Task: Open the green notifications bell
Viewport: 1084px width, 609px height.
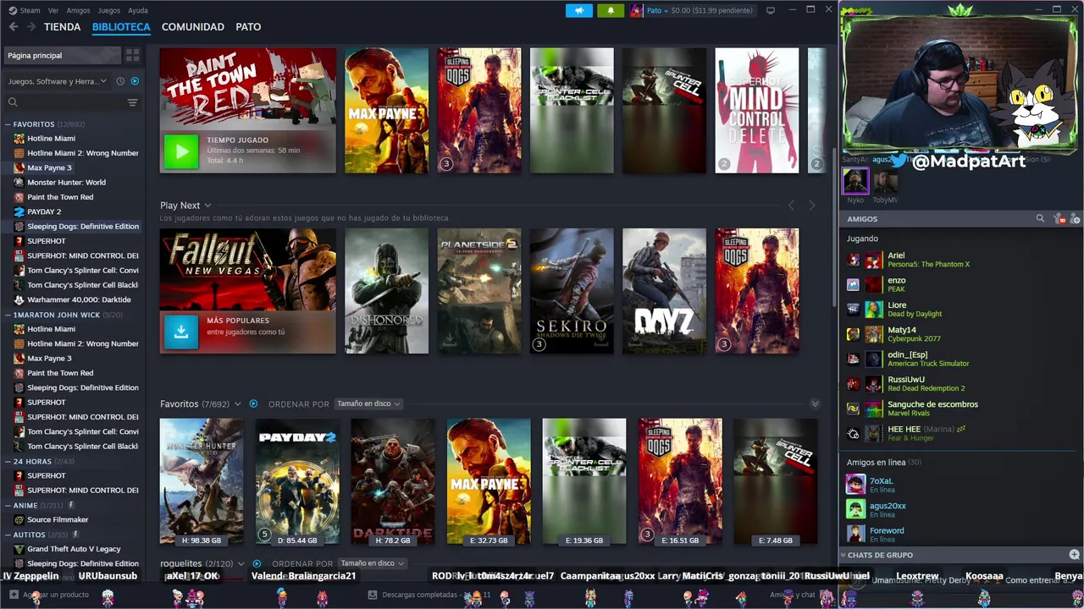Action: pos(611,11)
